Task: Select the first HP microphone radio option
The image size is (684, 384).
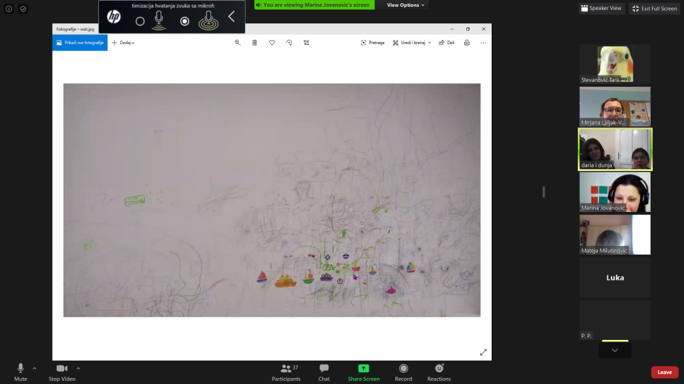Action: (140, 21)
